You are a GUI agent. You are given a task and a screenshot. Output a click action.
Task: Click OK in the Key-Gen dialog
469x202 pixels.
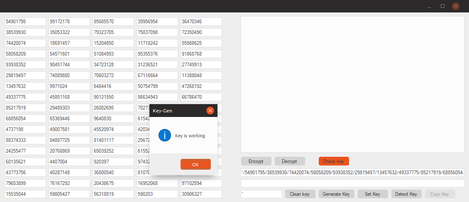[x=195, y=164]
